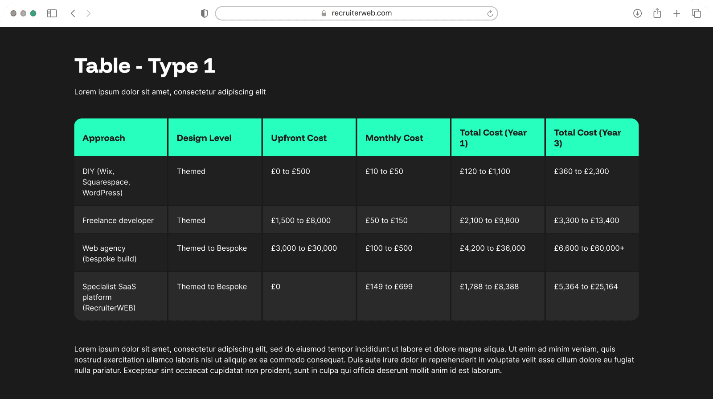
Task: Open the privacy shield report icon
Action: pos(205,13)
